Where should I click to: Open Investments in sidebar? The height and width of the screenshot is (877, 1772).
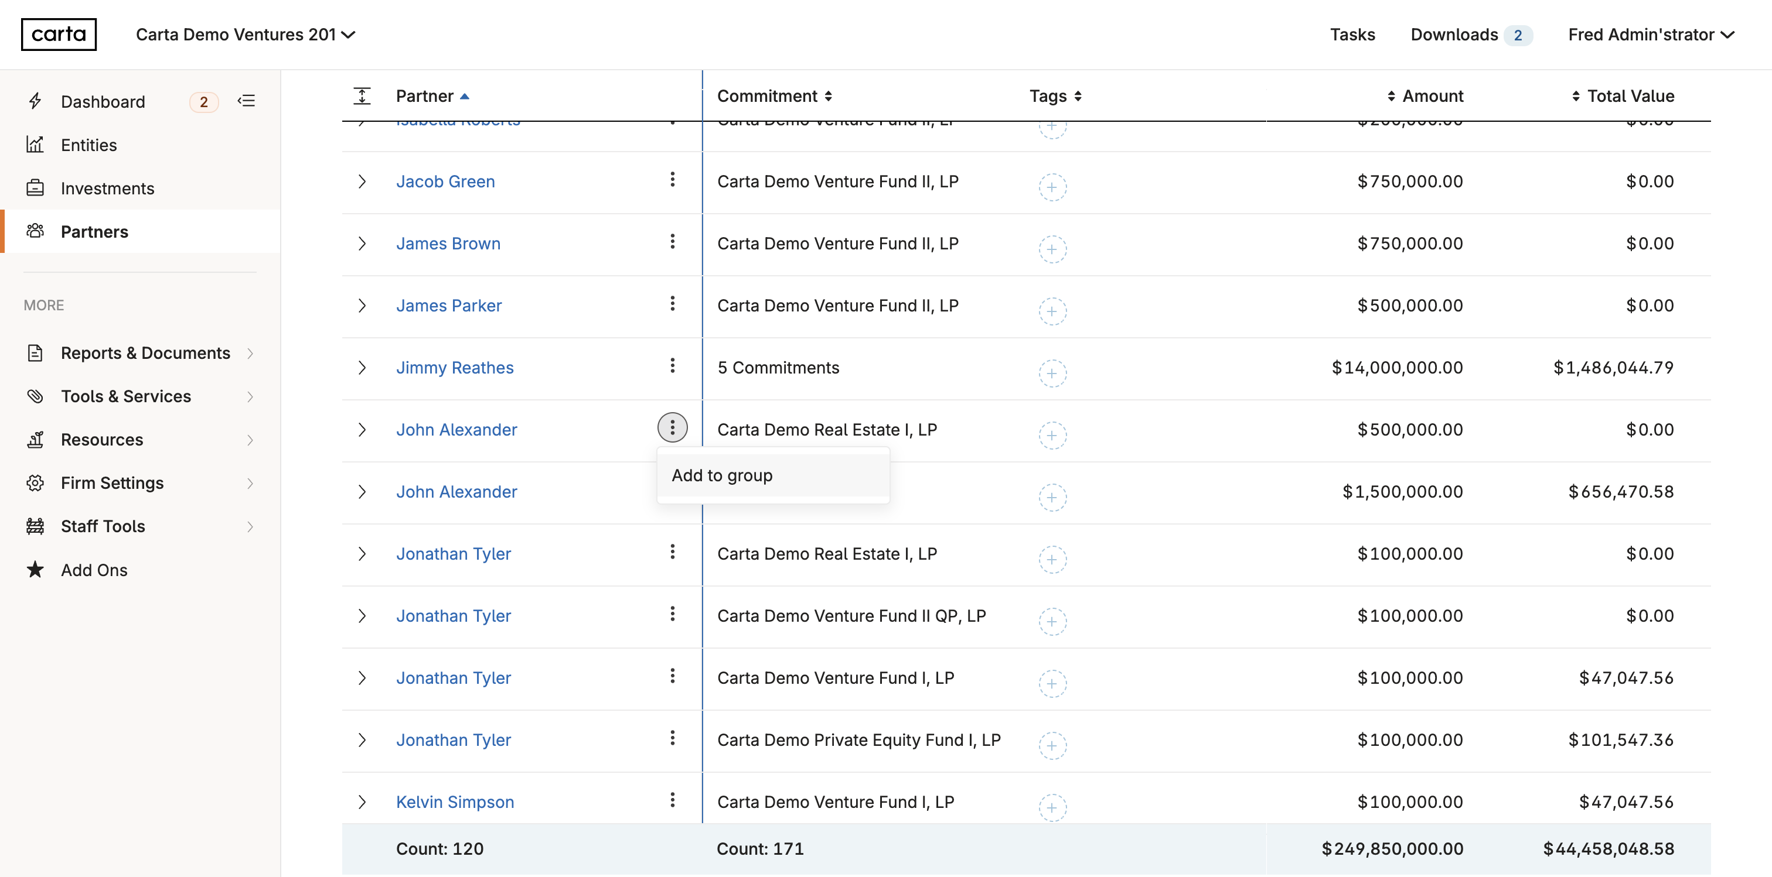pos(107,189)
